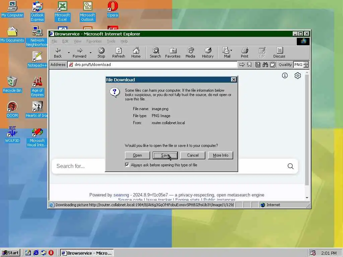Select the Recycle Bin desktop icon
The image size is (343, 257).
tap(12, 85)
